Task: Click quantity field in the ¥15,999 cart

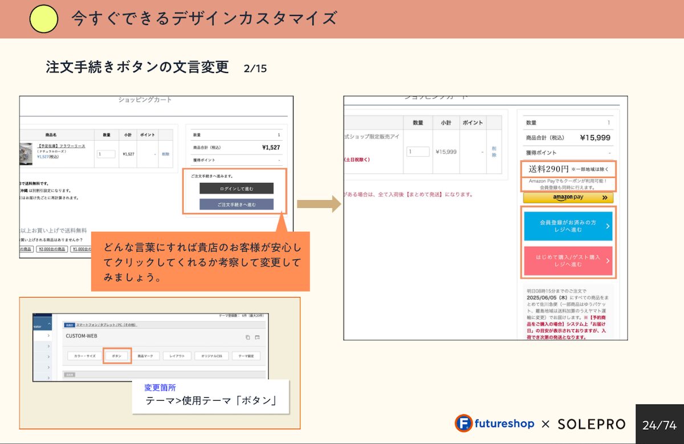Action: [x=418, y=152]
